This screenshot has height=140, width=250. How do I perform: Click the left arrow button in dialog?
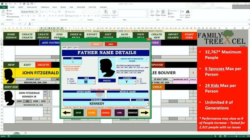66,113
